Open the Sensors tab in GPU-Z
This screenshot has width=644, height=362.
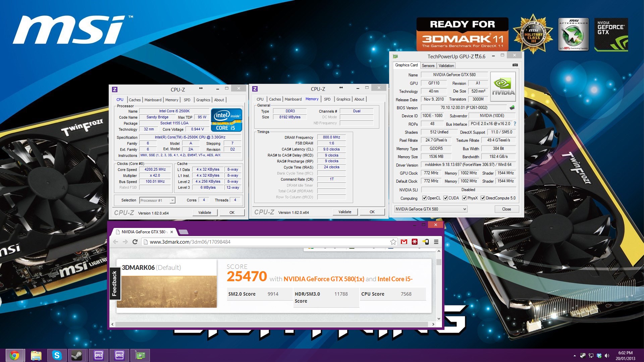[428, 66]
